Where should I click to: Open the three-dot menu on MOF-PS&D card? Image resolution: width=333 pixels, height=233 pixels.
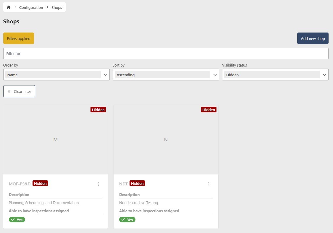point(98,184)
